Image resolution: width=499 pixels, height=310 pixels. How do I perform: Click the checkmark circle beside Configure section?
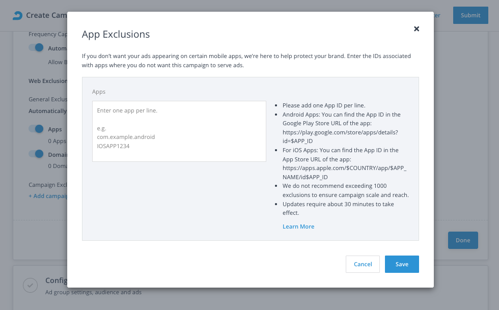click(x=30, y=286)
